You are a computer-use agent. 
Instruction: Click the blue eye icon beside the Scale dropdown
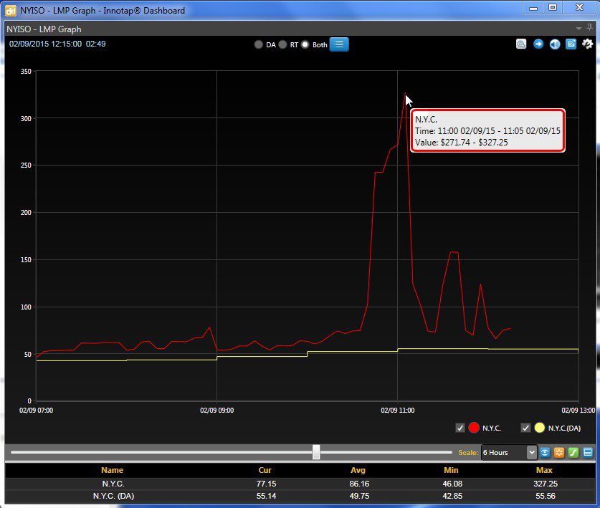click(x=545, y=453)
